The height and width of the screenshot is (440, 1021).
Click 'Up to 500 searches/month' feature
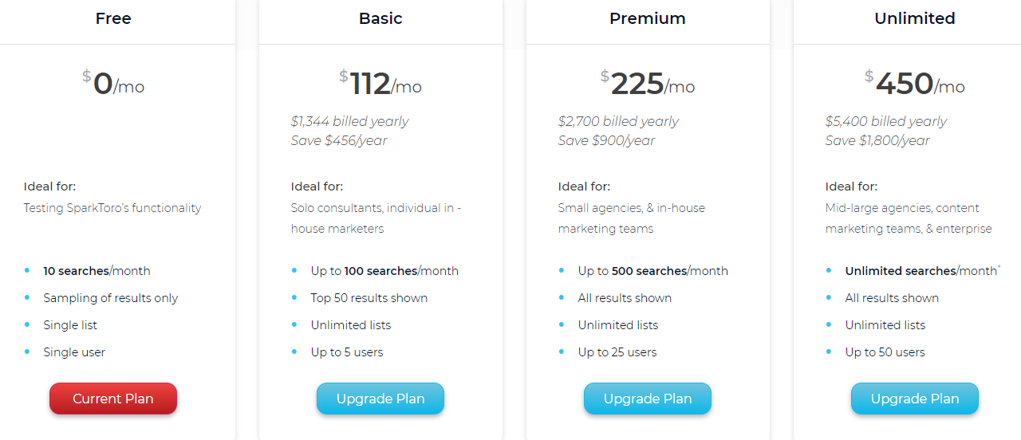point(653,271)
